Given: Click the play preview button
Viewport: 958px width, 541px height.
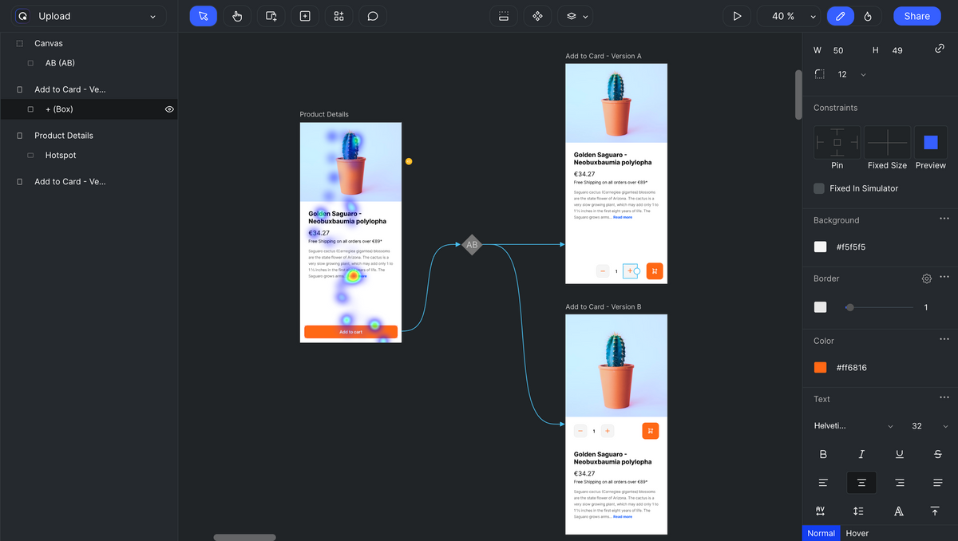Looking at the screenshot, I should pos(737,16).
